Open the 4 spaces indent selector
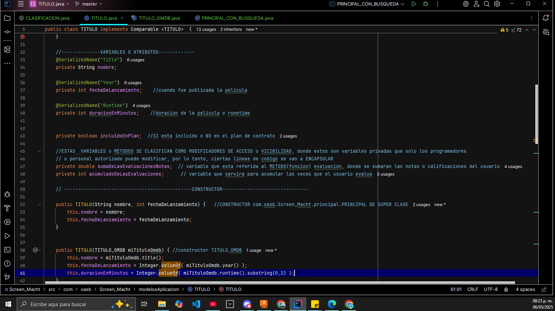Viewport: 555px width, 311px height. click(x=525, y=290)
